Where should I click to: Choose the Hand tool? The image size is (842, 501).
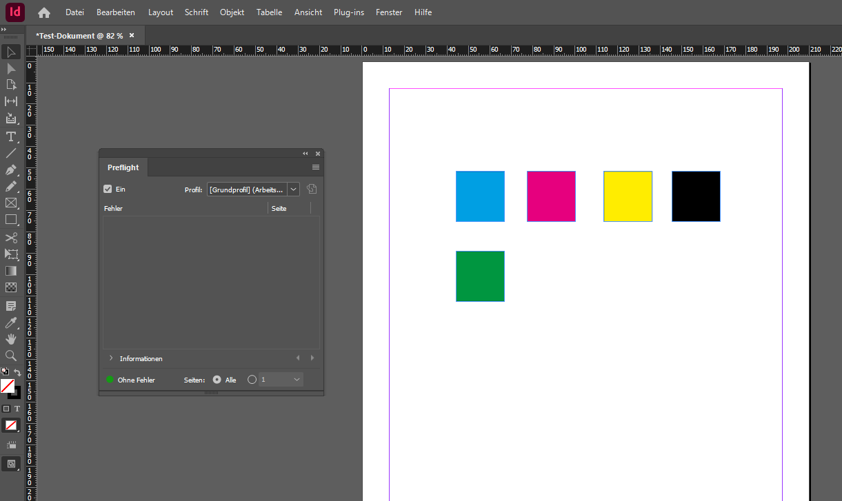tap(10, 339)
